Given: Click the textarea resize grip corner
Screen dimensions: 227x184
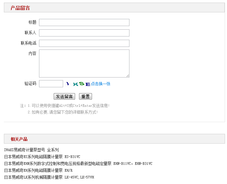Looking at the screenshot, I should [x=128, y=76].
